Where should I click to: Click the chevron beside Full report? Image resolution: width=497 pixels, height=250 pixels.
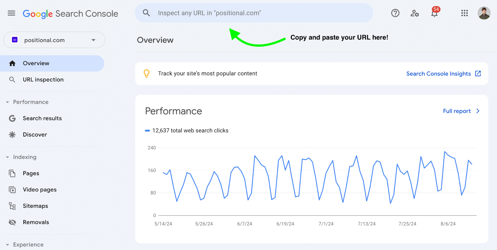478,111
